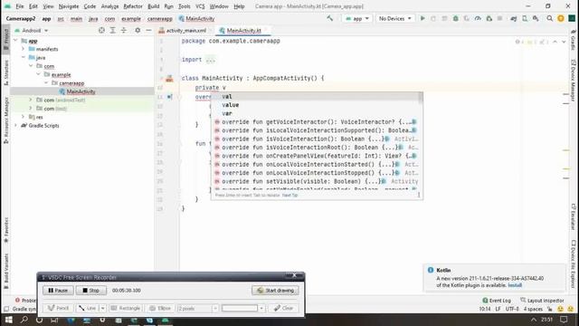Open Project panel options gear icon
Screen dimensions: 579x326
(x=138, y=30)
